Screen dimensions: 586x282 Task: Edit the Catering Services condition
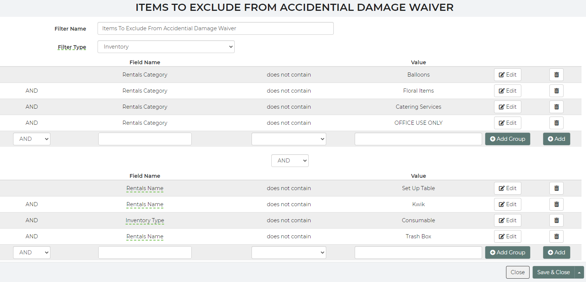pyautogui.click(x=508, y=107)
